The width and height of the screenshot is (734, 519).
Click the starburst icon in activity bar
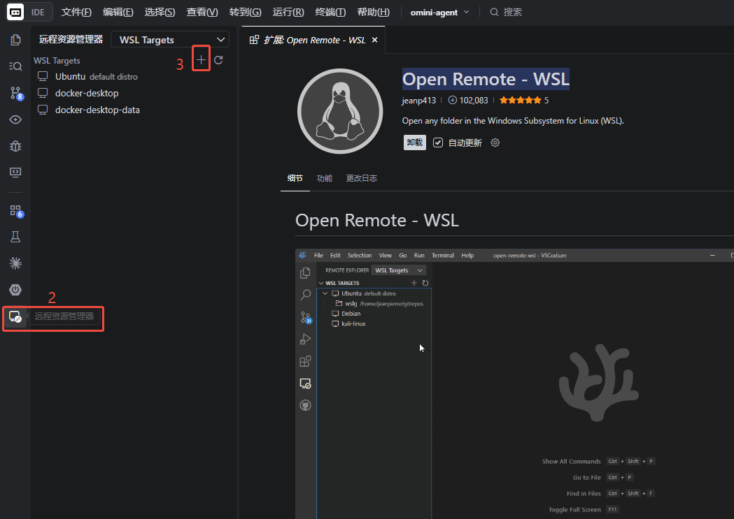pyautogui.click(x=15, y=263)
